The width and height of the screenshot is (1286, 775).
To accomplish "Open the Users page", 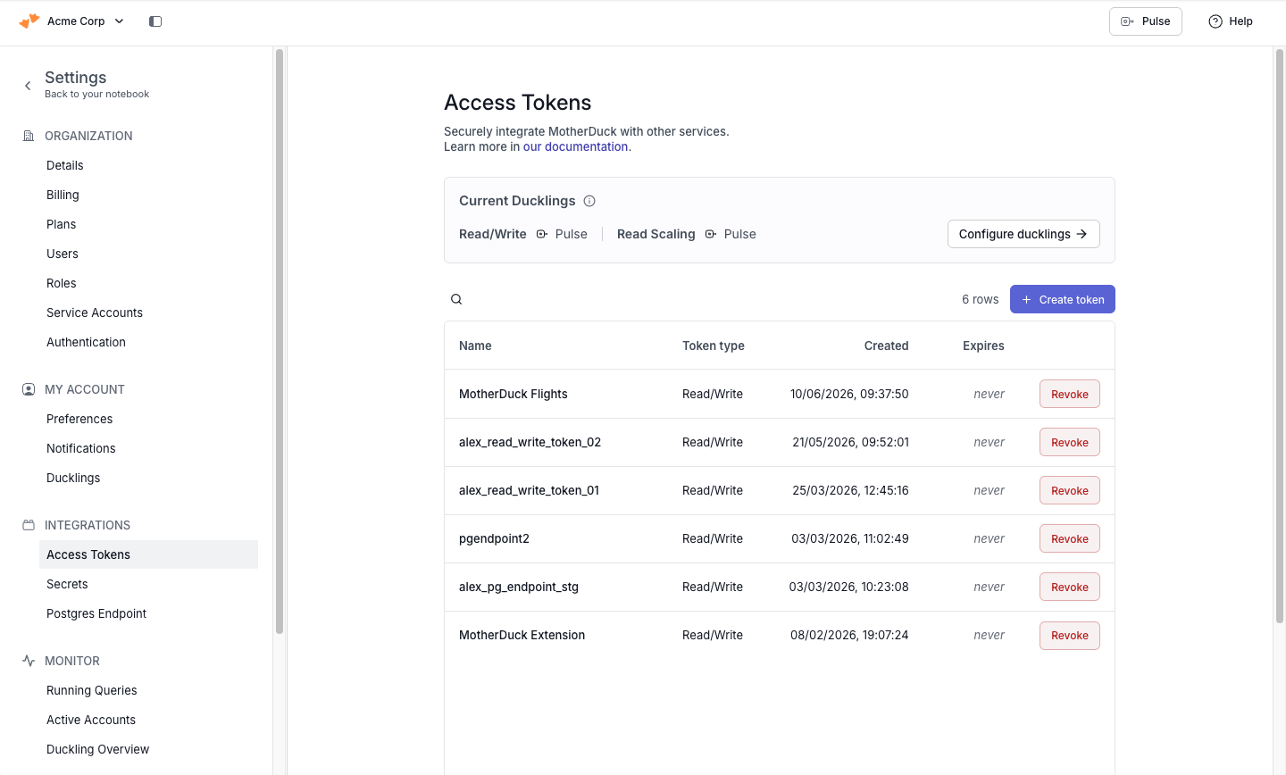I will (63, 254).
